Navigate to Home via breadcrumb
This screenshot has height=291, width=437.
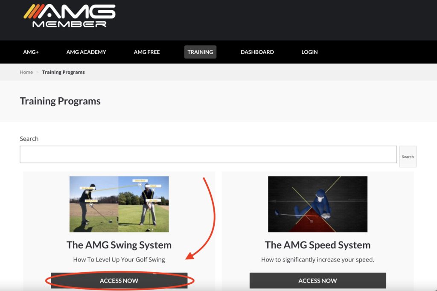pyautogui.click(x=26, y=72)
